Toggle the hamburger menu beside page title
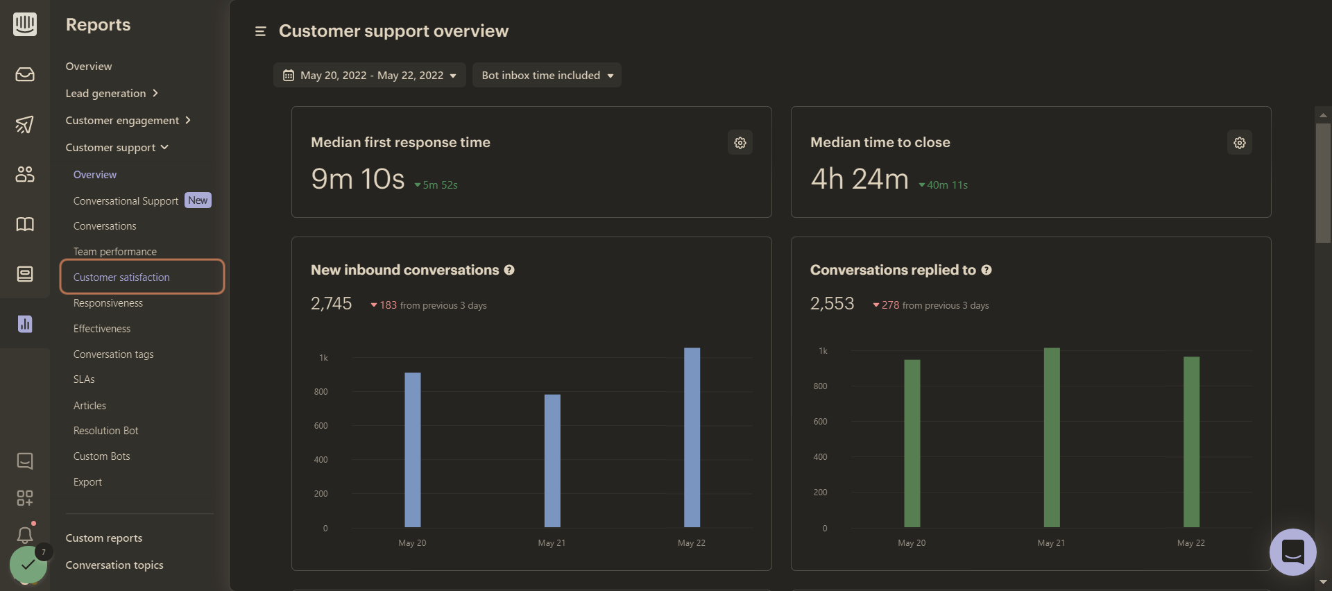 [x=261, y=31]
